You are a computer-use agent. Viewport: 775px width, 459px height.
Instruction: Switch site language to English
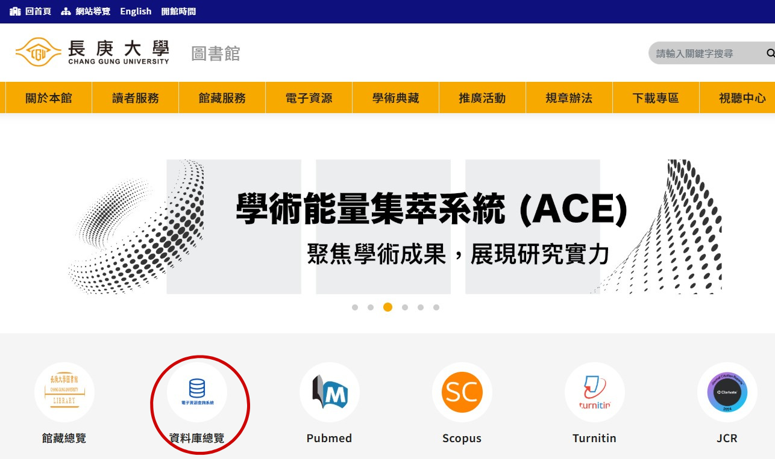[x=136, y=11]
